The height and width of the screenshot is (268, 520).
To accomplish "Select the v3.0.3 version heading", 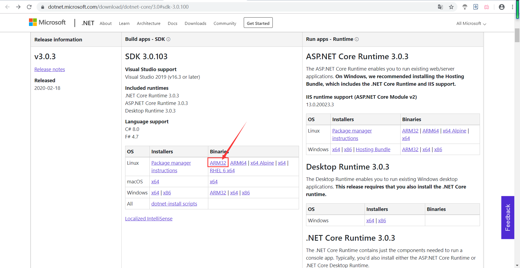I will pyautogui.click(x=45, y=57).
